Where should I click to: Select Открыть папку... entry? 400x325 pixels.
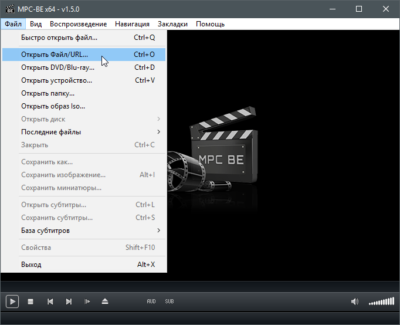click(84, 93)
